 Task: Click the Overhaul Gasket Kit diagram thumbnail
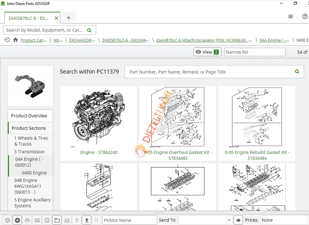[x=178, y=117]
